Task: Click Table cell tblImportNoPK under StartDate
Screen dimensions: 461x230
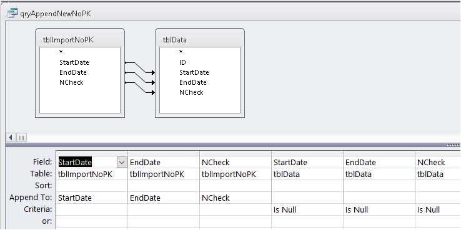Action: (92, 175)
